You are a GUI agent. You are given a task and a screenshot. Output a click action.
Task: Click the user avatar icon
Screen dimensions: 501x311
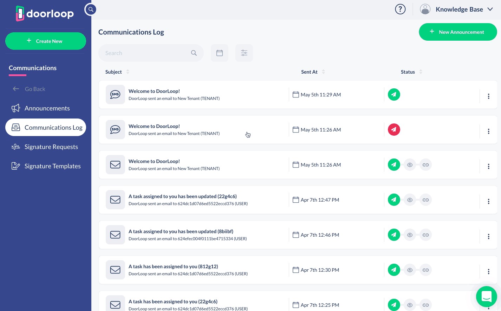(425, 9)
